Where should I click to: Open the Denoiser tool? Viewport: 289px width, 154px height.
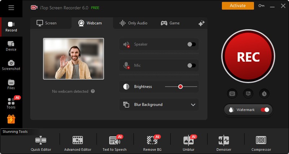pos(224,143)
